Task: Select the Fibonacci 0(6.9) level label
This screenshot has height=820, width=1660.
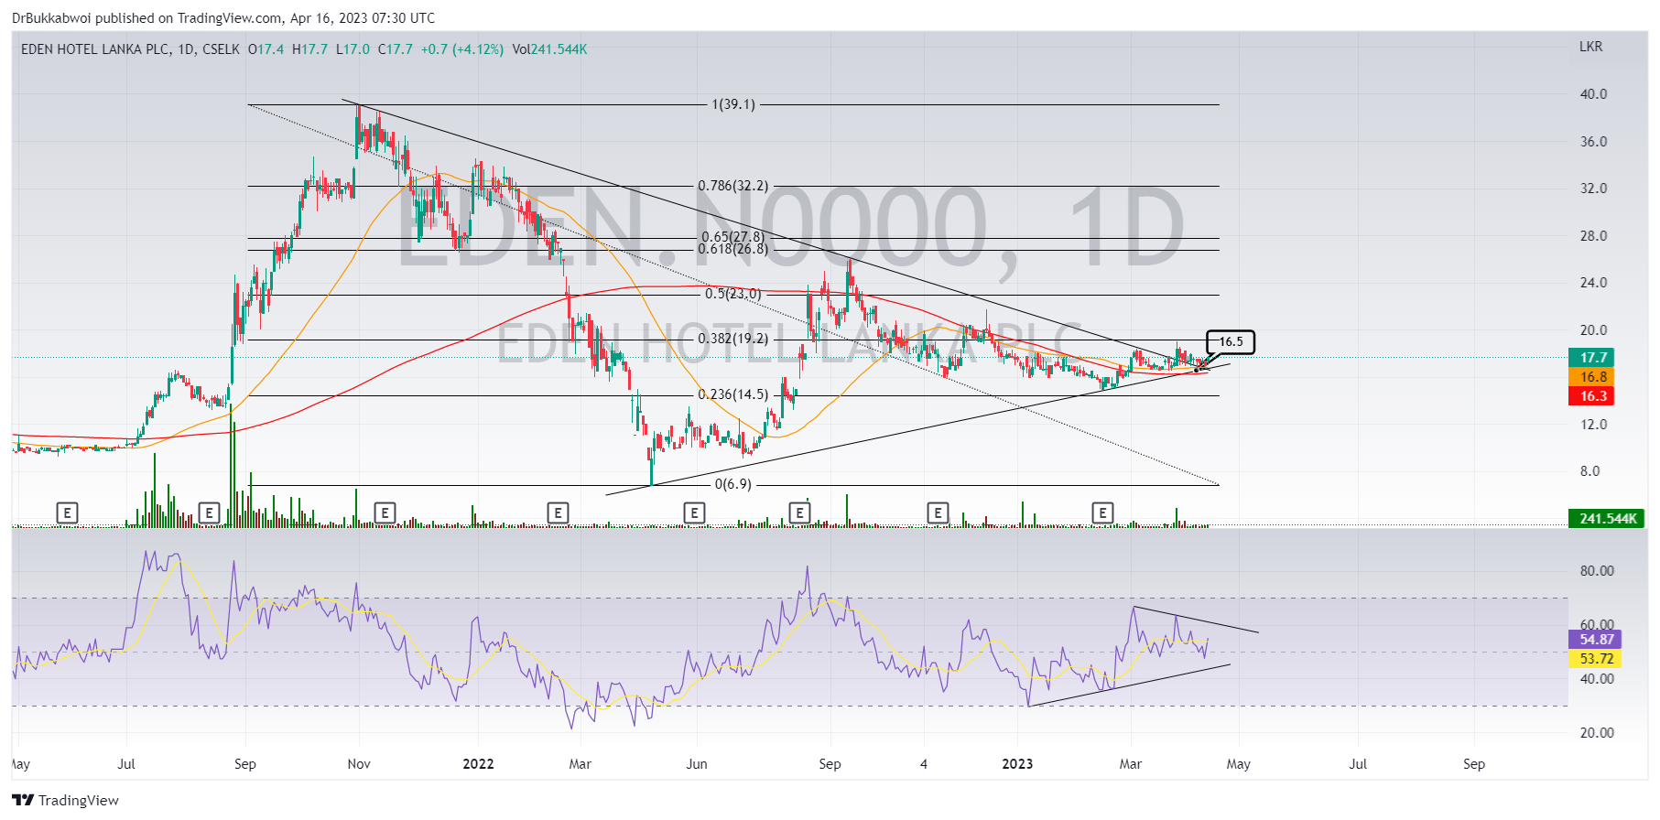Action: coord(732,484)
